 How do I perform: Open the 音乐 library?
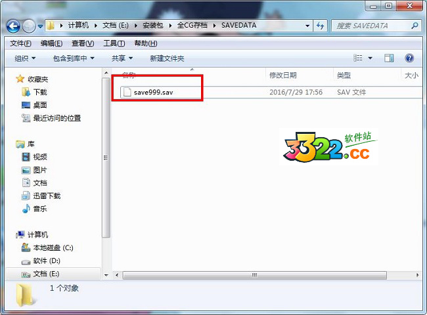(x=40, y=209)
